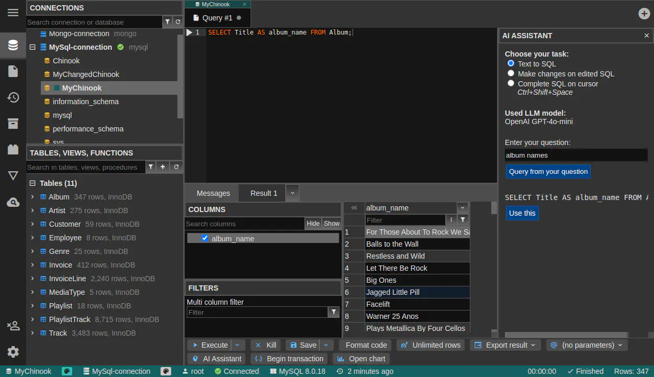The height and width of the screenshot is (377, 654).
Task: Open album_name column filter funnel icon
Action: click(463, 220)
